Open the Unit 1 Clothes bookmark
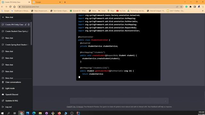The height and width of the screenshot is (115, 205). (x=176, y=11)
